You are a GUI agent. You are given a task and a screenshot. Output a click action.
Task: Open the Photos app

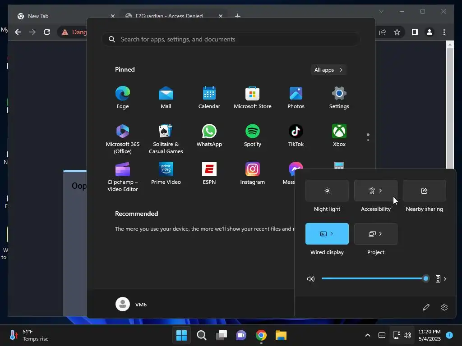pyautogui.click(x=296, y=98)
